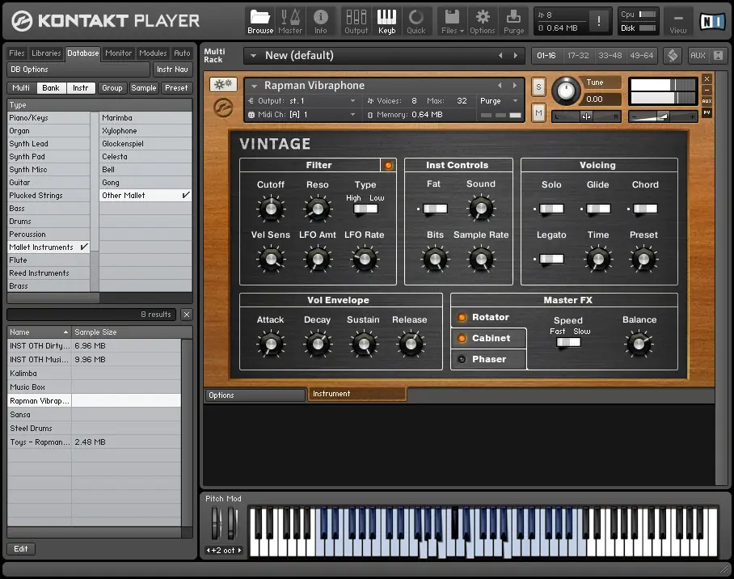Switch to the Monitor tab
734x579 pixels.
pyautogui.click(x=119, y=53)
